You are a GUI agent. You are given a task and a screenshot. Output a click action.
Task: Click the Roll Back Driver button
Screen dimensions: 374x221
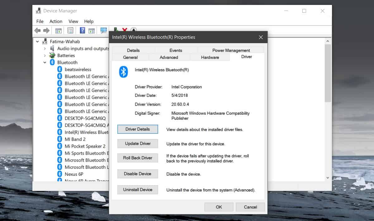point(138,158)
